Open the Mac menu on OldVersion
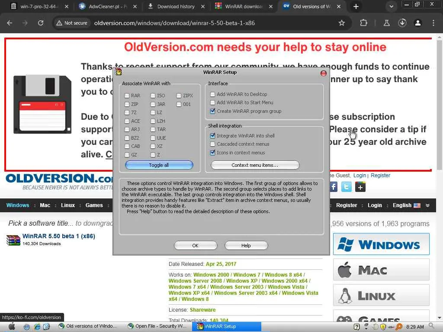Image resolution: width=443 pixels, height=332 pixels. [45, 205]
